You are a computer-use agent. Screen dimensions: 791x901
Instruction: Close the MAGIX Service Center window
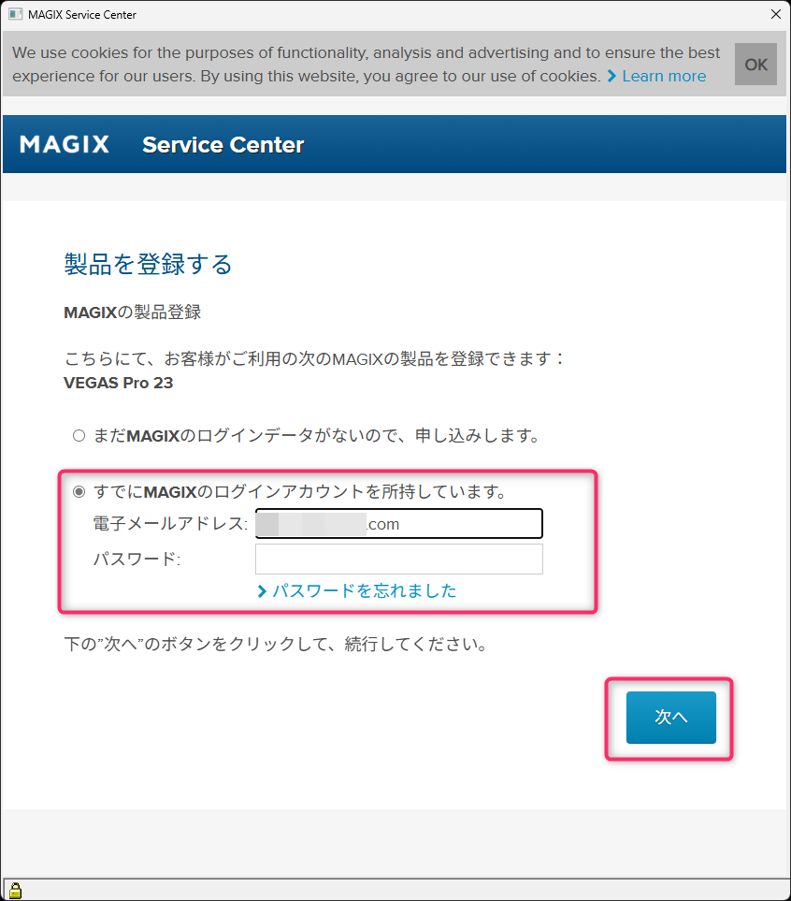pos(775,14)
